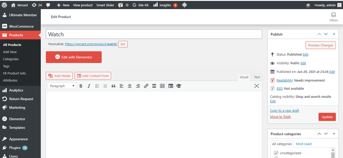This screenshot has height=158, width=343.
Task: Move Publish panel up
Action: [x=319, y=34]
